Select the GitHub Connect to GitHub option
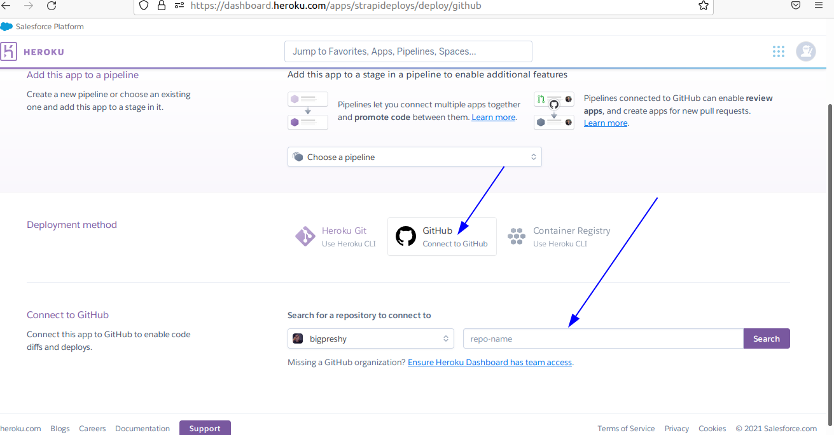This screenshot has height=435, width=834. [442, 236]
